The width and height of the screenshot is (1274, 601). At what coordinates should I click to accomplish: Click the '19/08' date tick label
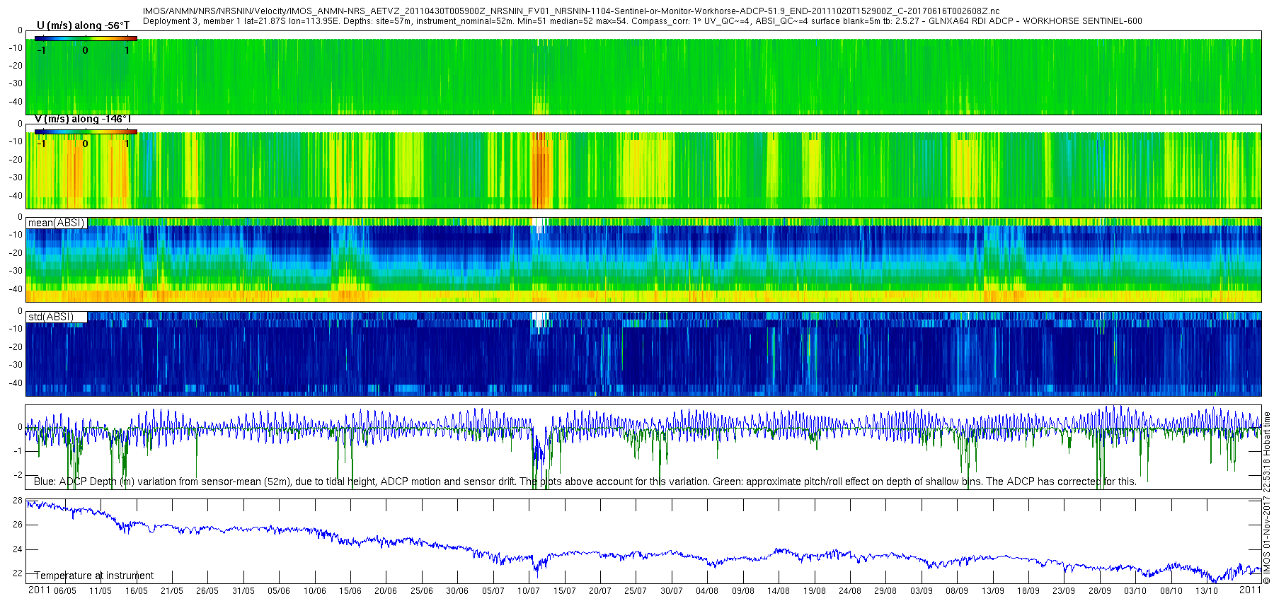pos(814,591)
